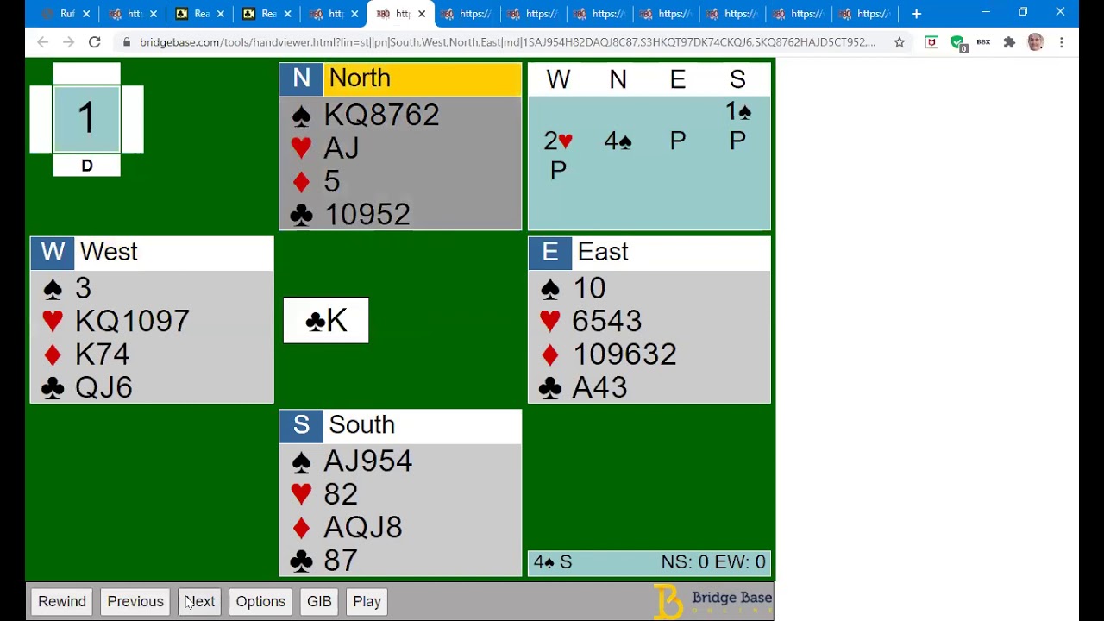Screen dimensions: 1104x621
Task: View site information lock icon
Action: click(127, 42)
